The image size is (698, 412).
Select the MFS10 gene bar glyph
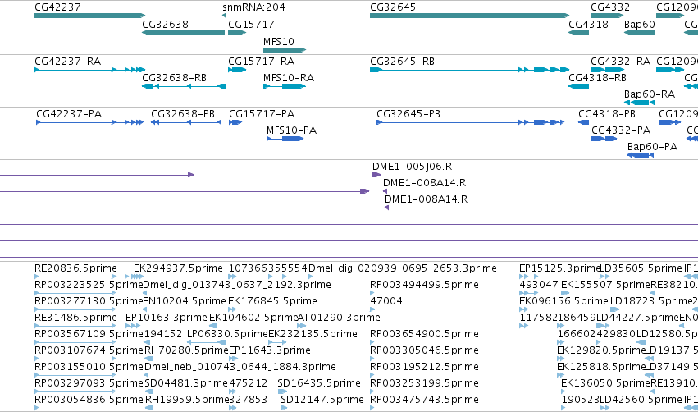coord(285,50)
